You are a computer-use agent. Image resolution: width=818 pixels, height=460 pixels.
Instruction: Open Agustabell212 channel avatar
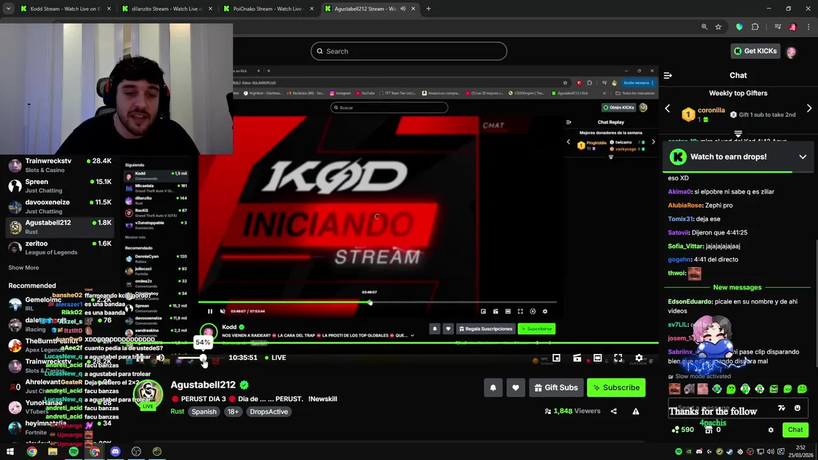148,395
